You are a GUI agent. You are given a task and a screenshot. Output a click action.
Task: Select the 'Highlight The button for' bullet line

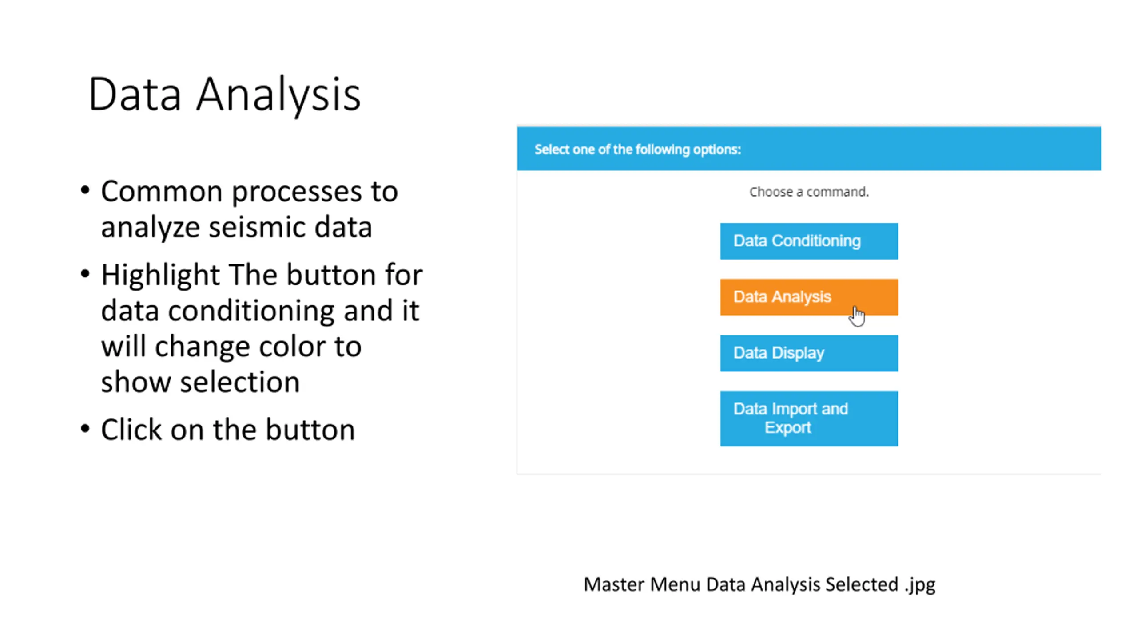(262, 275)
